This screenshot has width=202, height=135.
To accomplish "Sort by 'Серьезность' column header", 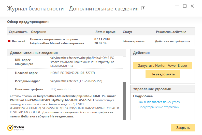I will tap(18, 32).
